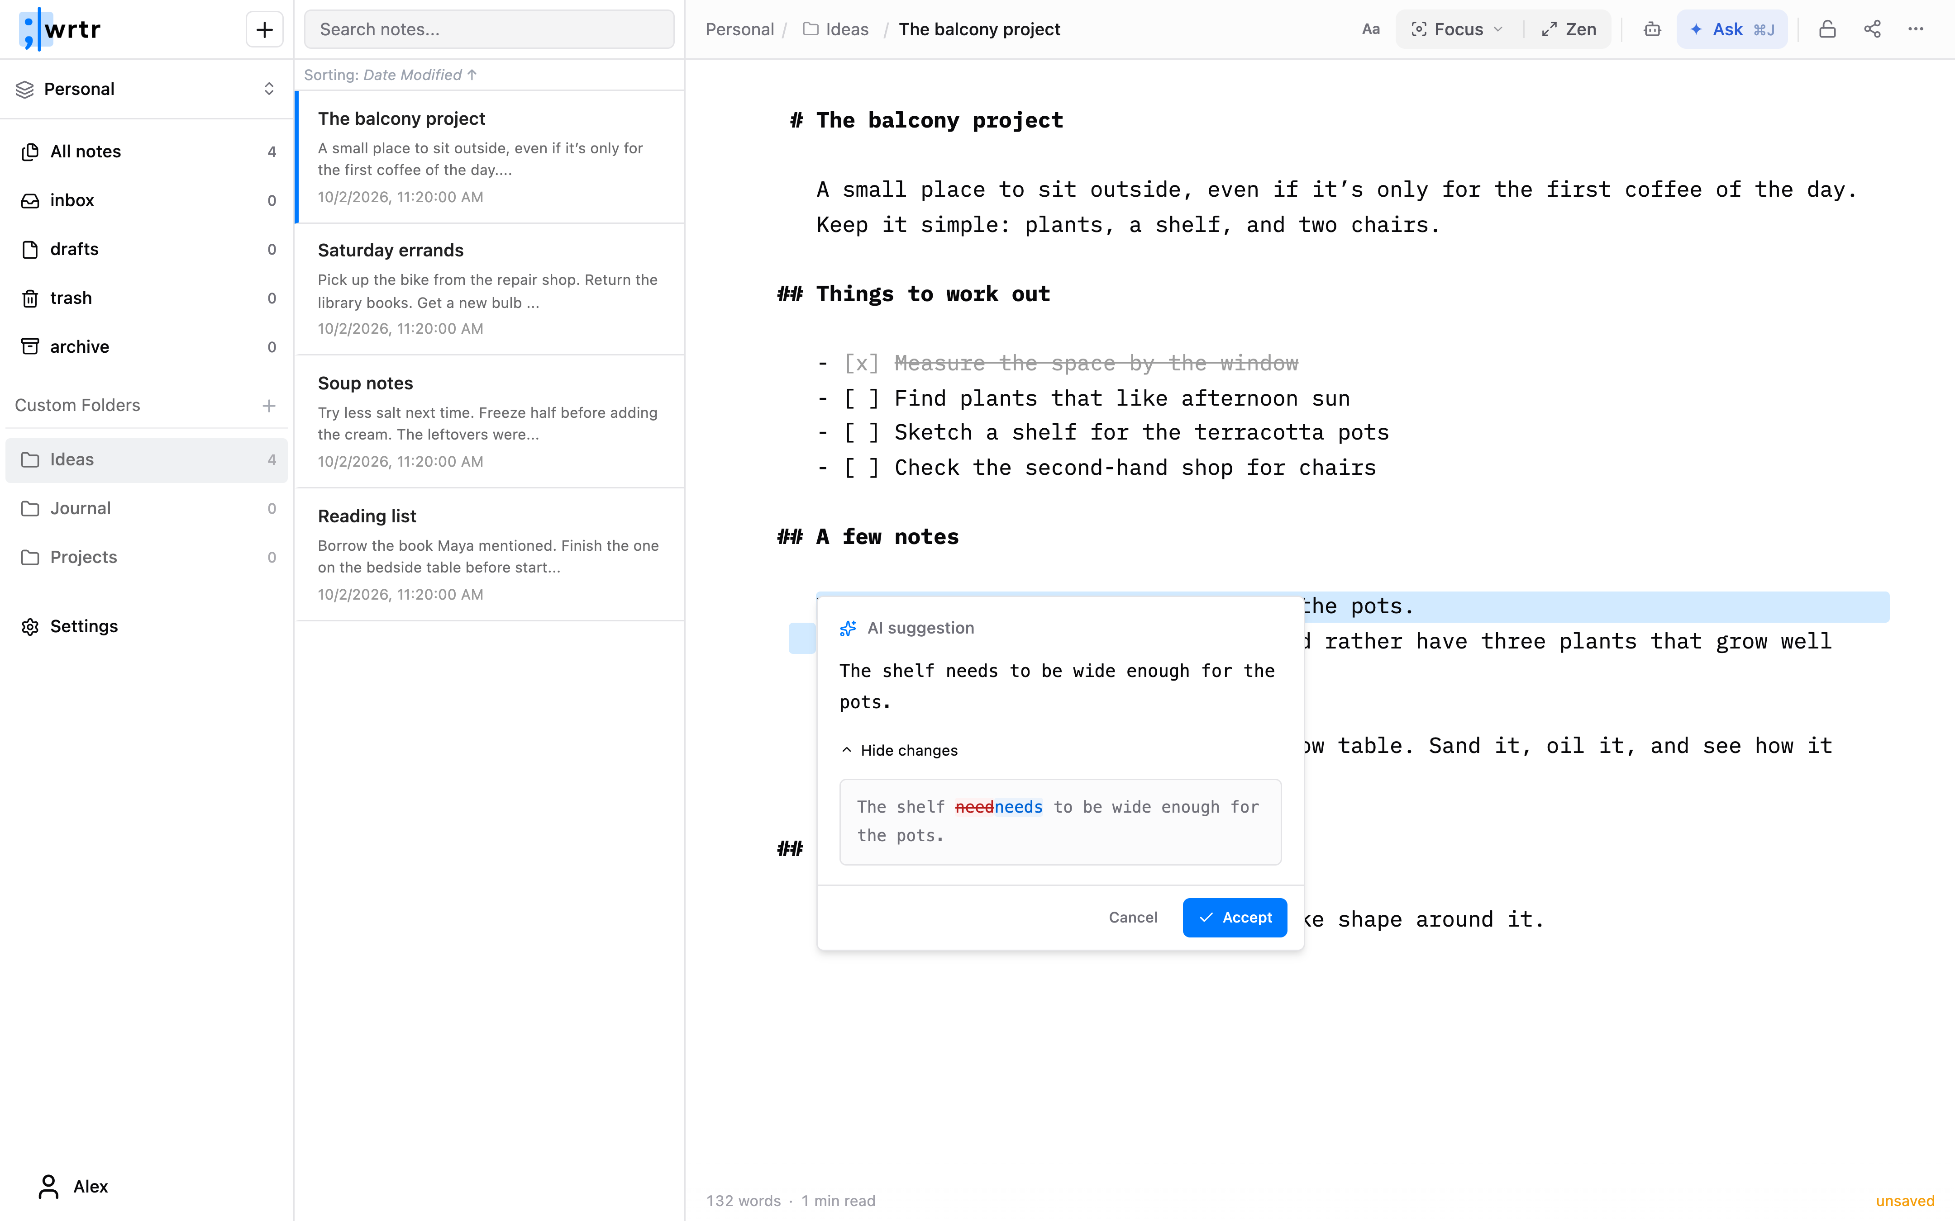This screenshot has height=1221, width=1955.
Task: Show All notes
Action: point(146,152)
